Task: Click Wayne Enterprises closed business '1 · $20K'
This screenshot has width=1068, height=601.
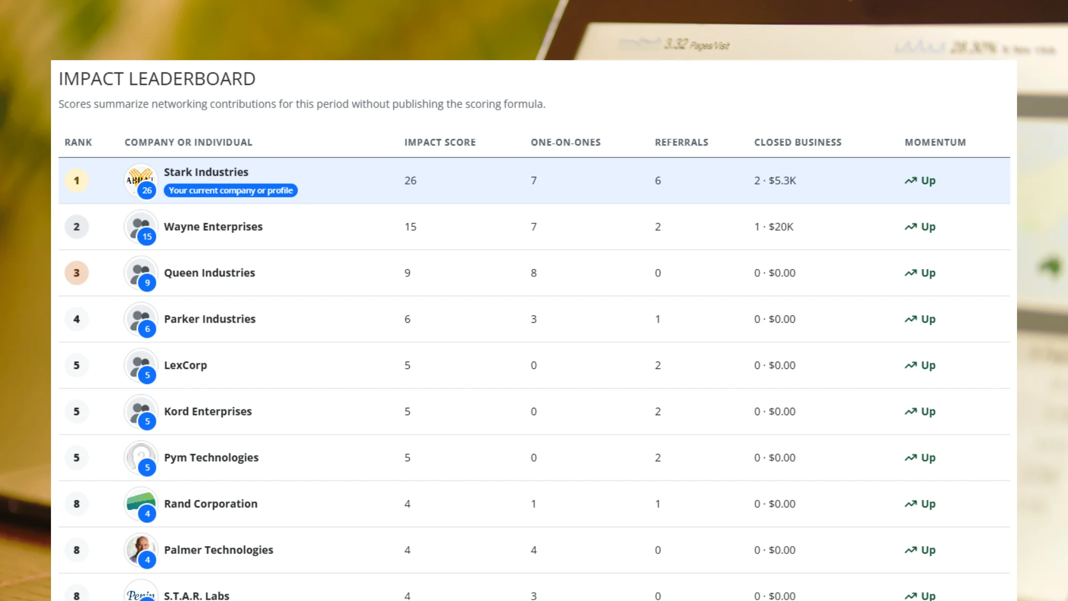Action: point(774,227)
